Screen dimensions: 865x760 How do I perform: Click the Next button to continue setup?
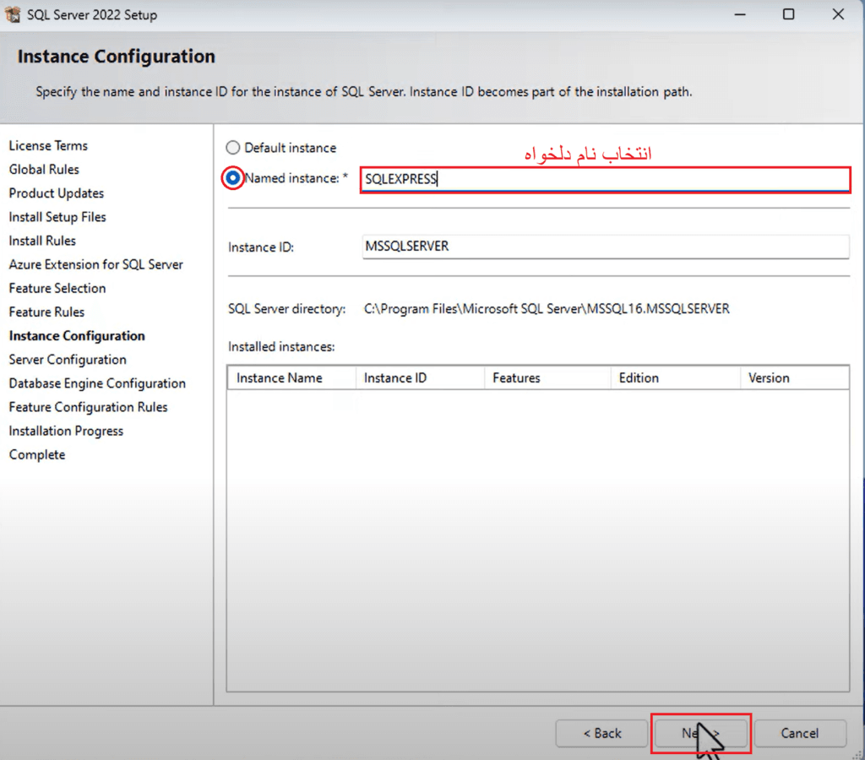[700, 733]
